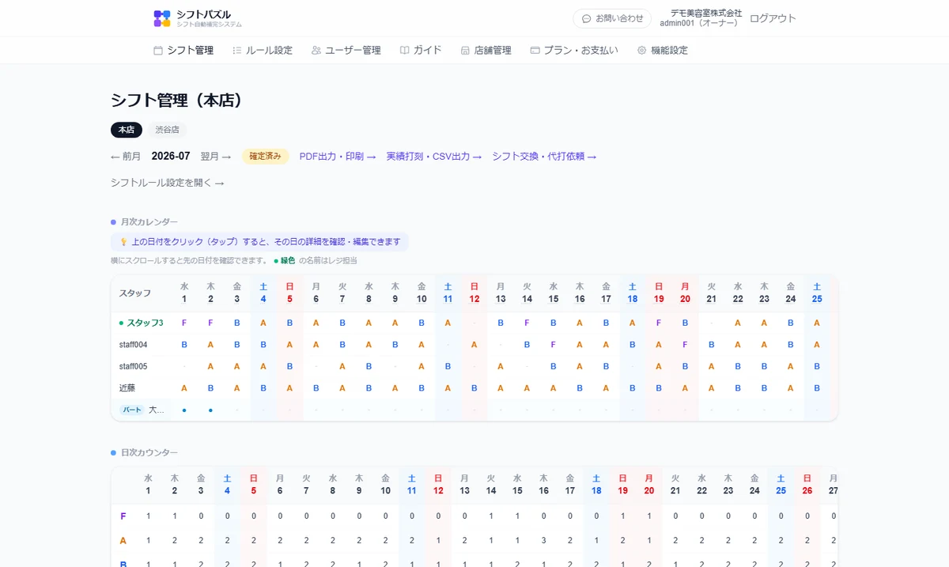949x567 pixels.
Task: Click the value 3 on day 16 in A row
Action: coord(544,541)
